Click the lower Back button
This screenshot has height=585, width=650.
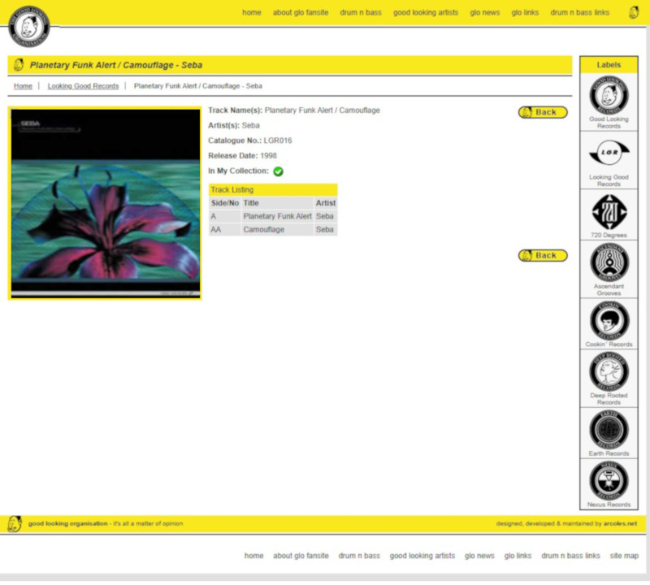[x=543, y=255]
